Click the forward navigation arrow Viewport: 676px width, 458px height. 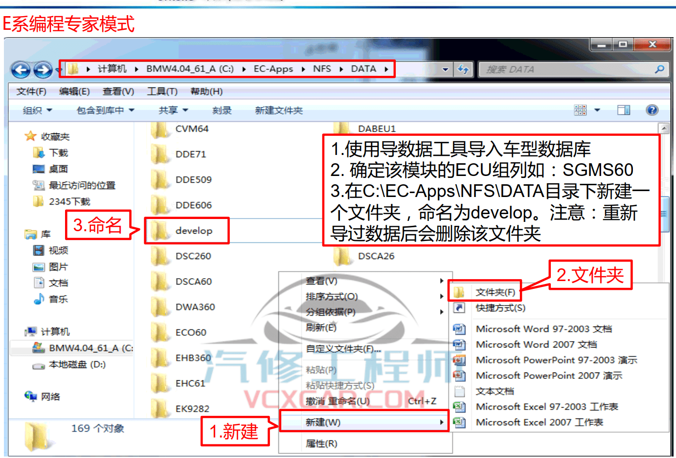42,69
